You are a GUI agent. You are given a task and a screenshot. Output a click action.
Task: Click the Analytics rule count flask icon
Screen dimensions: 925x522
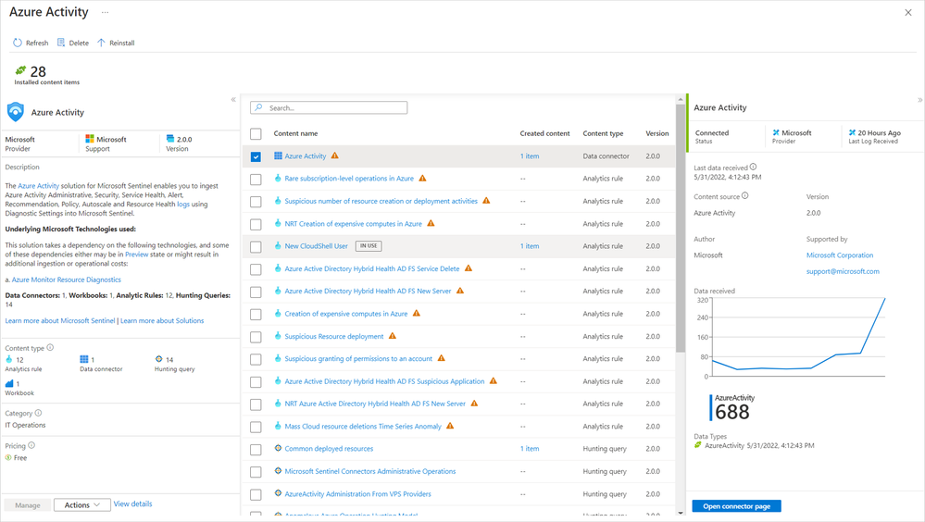point(9,359)
